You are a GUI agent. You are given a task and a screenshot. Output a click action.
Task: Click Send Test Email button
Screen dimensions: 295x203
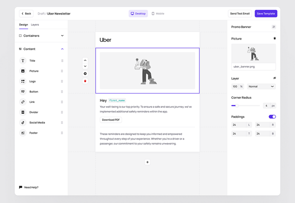point(240,14)
